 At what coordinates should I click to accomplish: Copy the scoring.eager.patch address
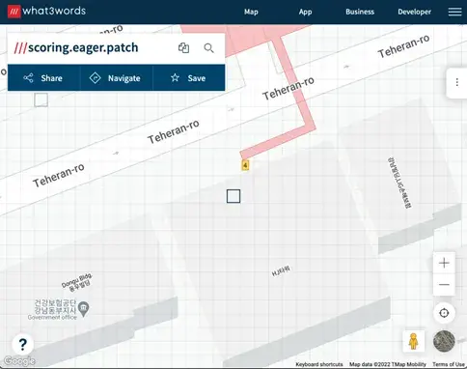click(183, 48)
